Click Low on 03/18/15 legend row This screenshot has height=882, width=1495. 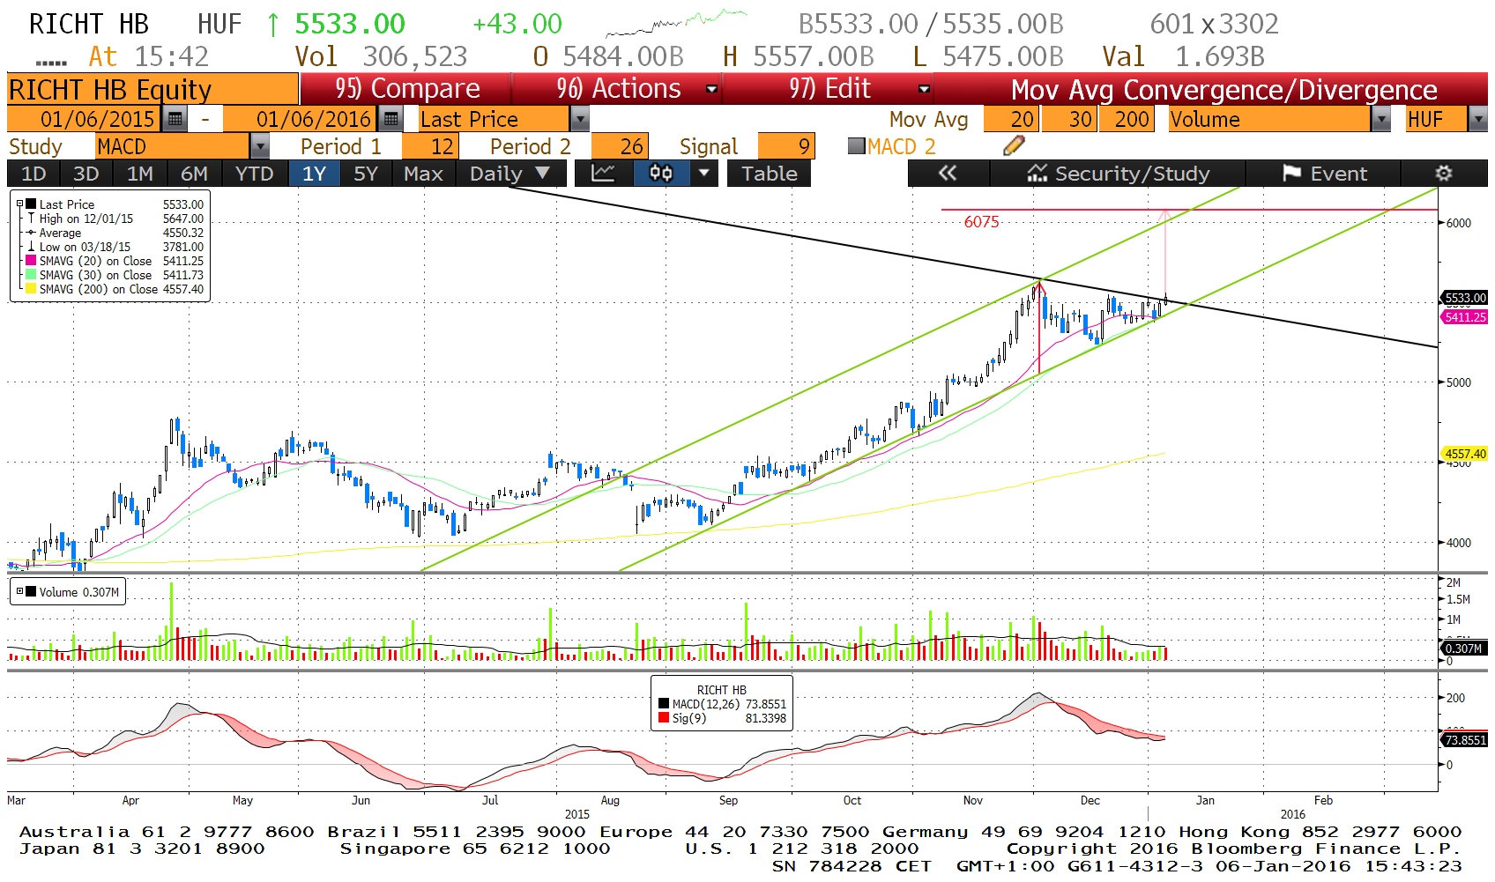(115, 247)
